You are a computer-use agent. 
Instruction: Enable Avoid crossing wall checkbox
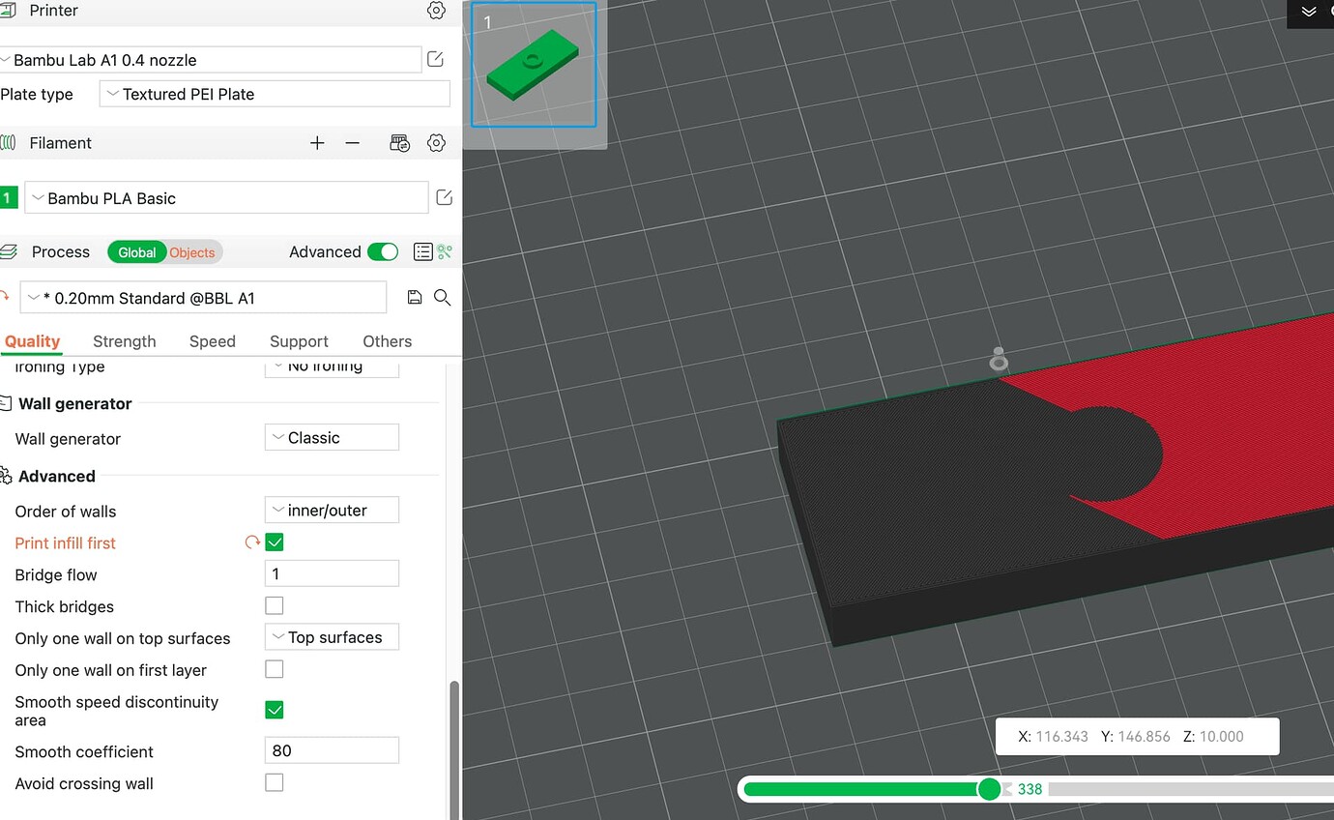[x=275, y=783]
